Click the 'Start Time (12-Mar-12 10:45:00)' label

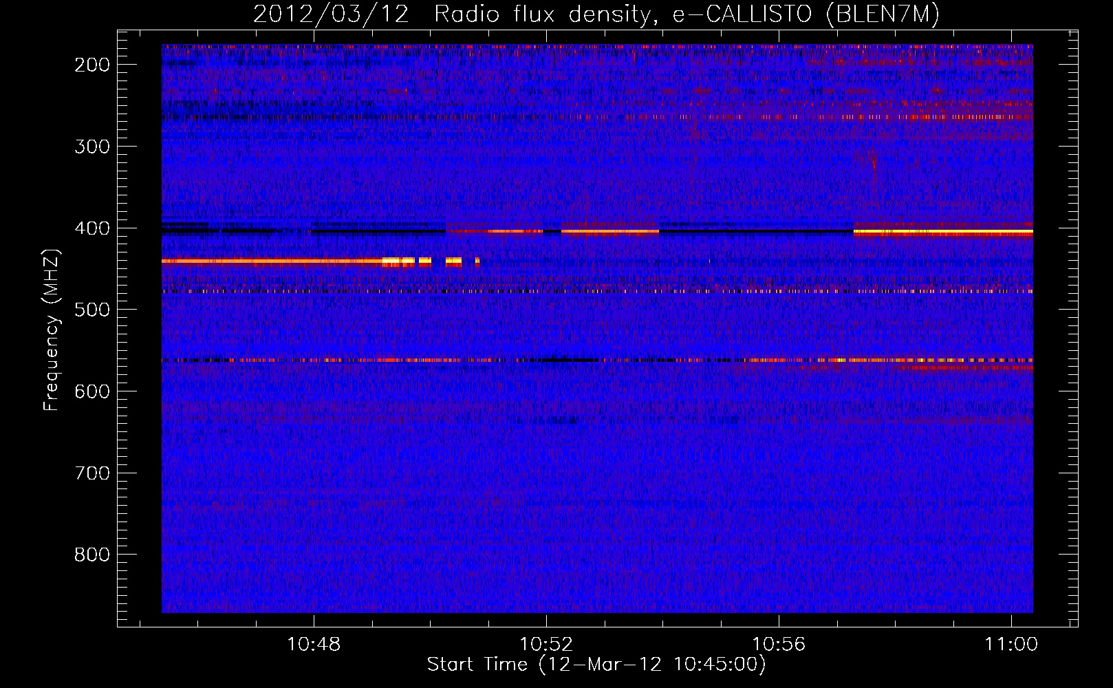(x=596, y=665)
